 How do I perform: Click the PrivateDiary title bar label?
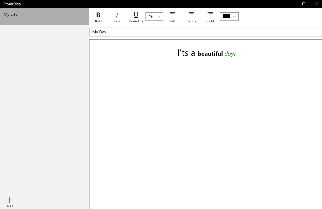(12, 4)
